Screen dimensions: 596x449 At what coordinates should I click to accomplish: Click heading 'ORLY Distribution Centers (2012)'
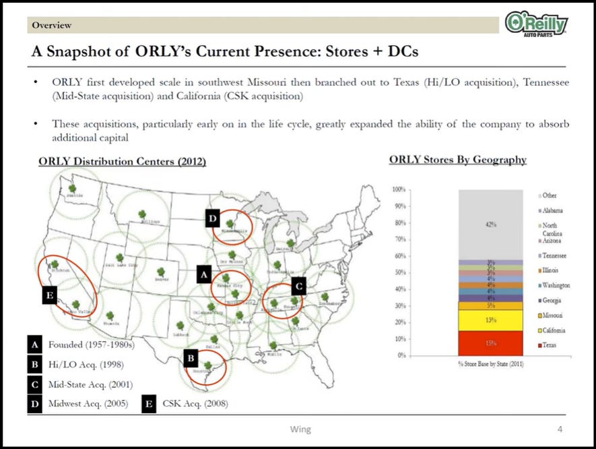(x=122, y=161)
